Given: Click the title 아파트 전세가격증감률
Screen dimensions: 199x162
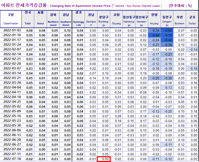Looking at the screenshot, I should tap(24, 5).
